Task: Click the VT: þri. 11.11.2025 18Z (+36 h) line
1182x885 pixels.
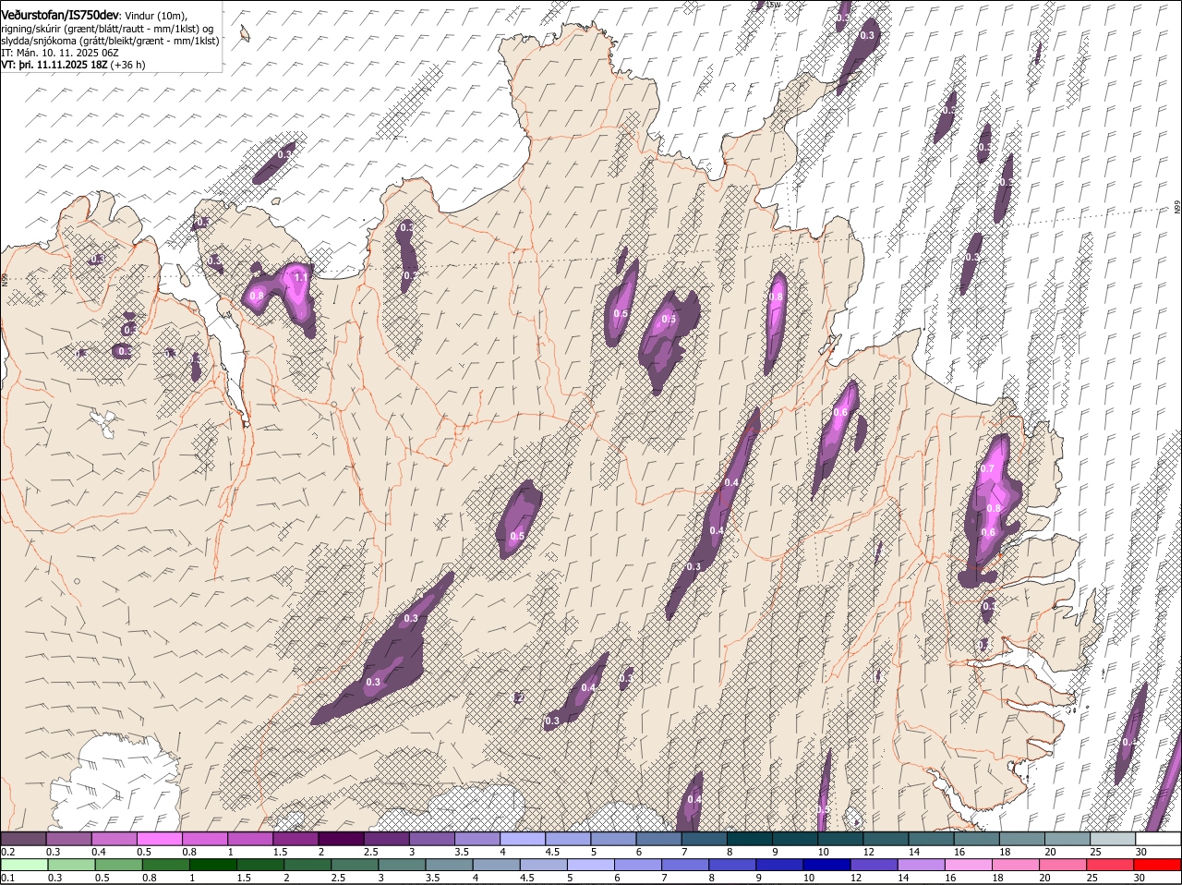Action: [73, 65]
